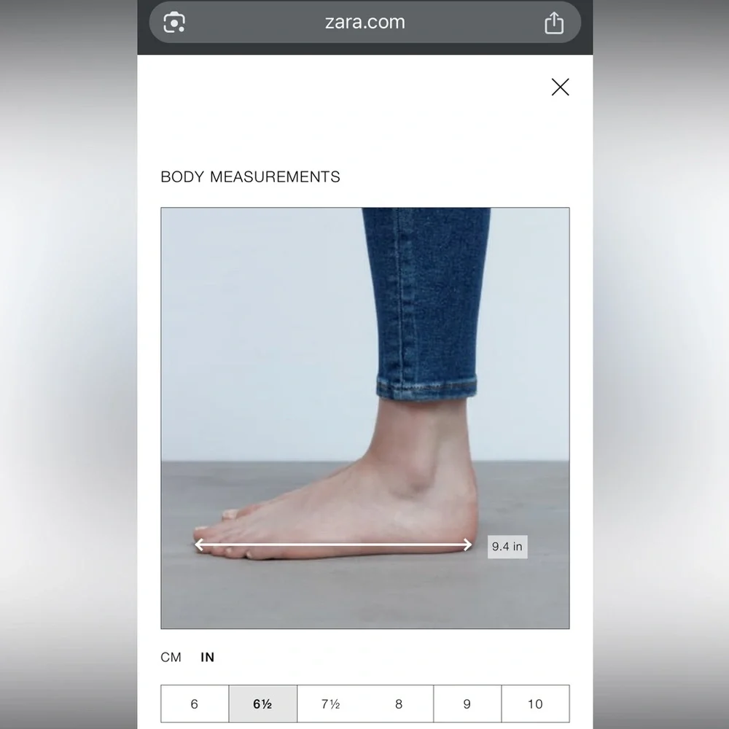
Task: Choose size 7½ in the size row
Action: pyautogui.click(x=330, y=703)
